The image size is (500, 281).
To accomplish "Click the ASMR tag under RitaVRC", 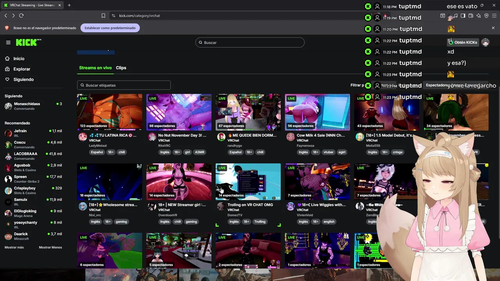I will (x=200, y=152).
